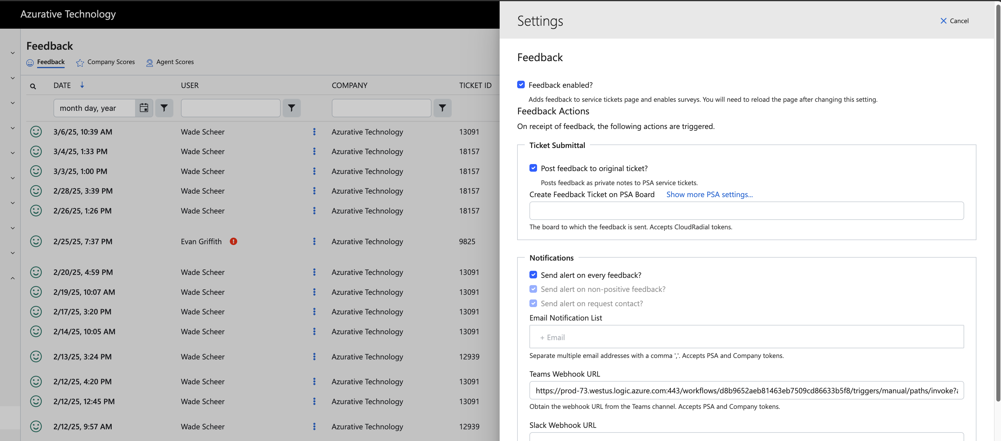Open three-dot menu for 3/4/25 1:33 PM row
1001x441 pixels.
point(314,151)
